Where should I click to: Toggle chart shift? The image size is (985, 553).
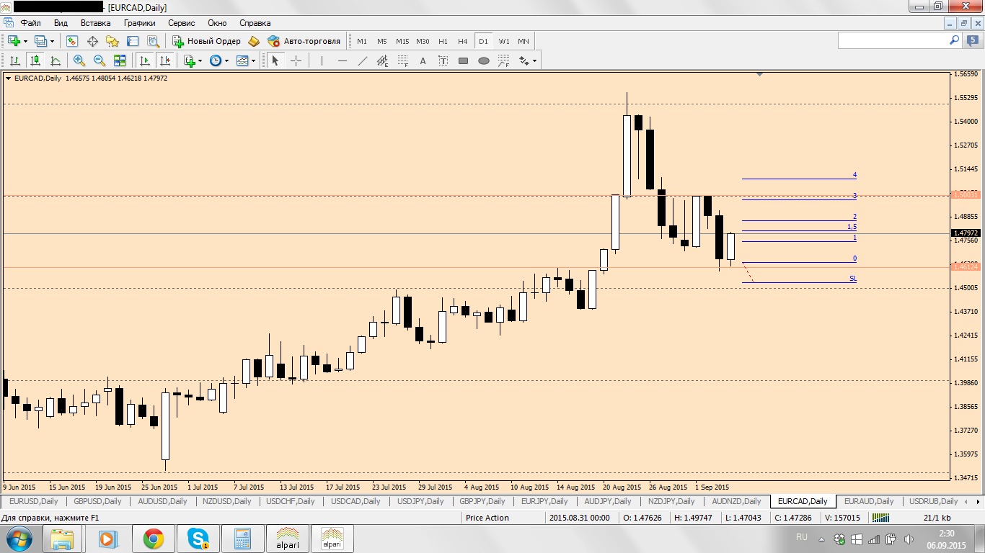coord(165,61)
